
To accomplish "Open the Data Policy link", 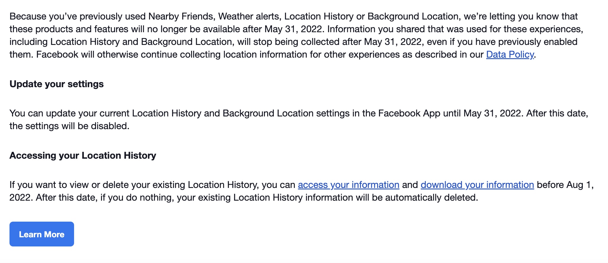I will tap(510, 55).
